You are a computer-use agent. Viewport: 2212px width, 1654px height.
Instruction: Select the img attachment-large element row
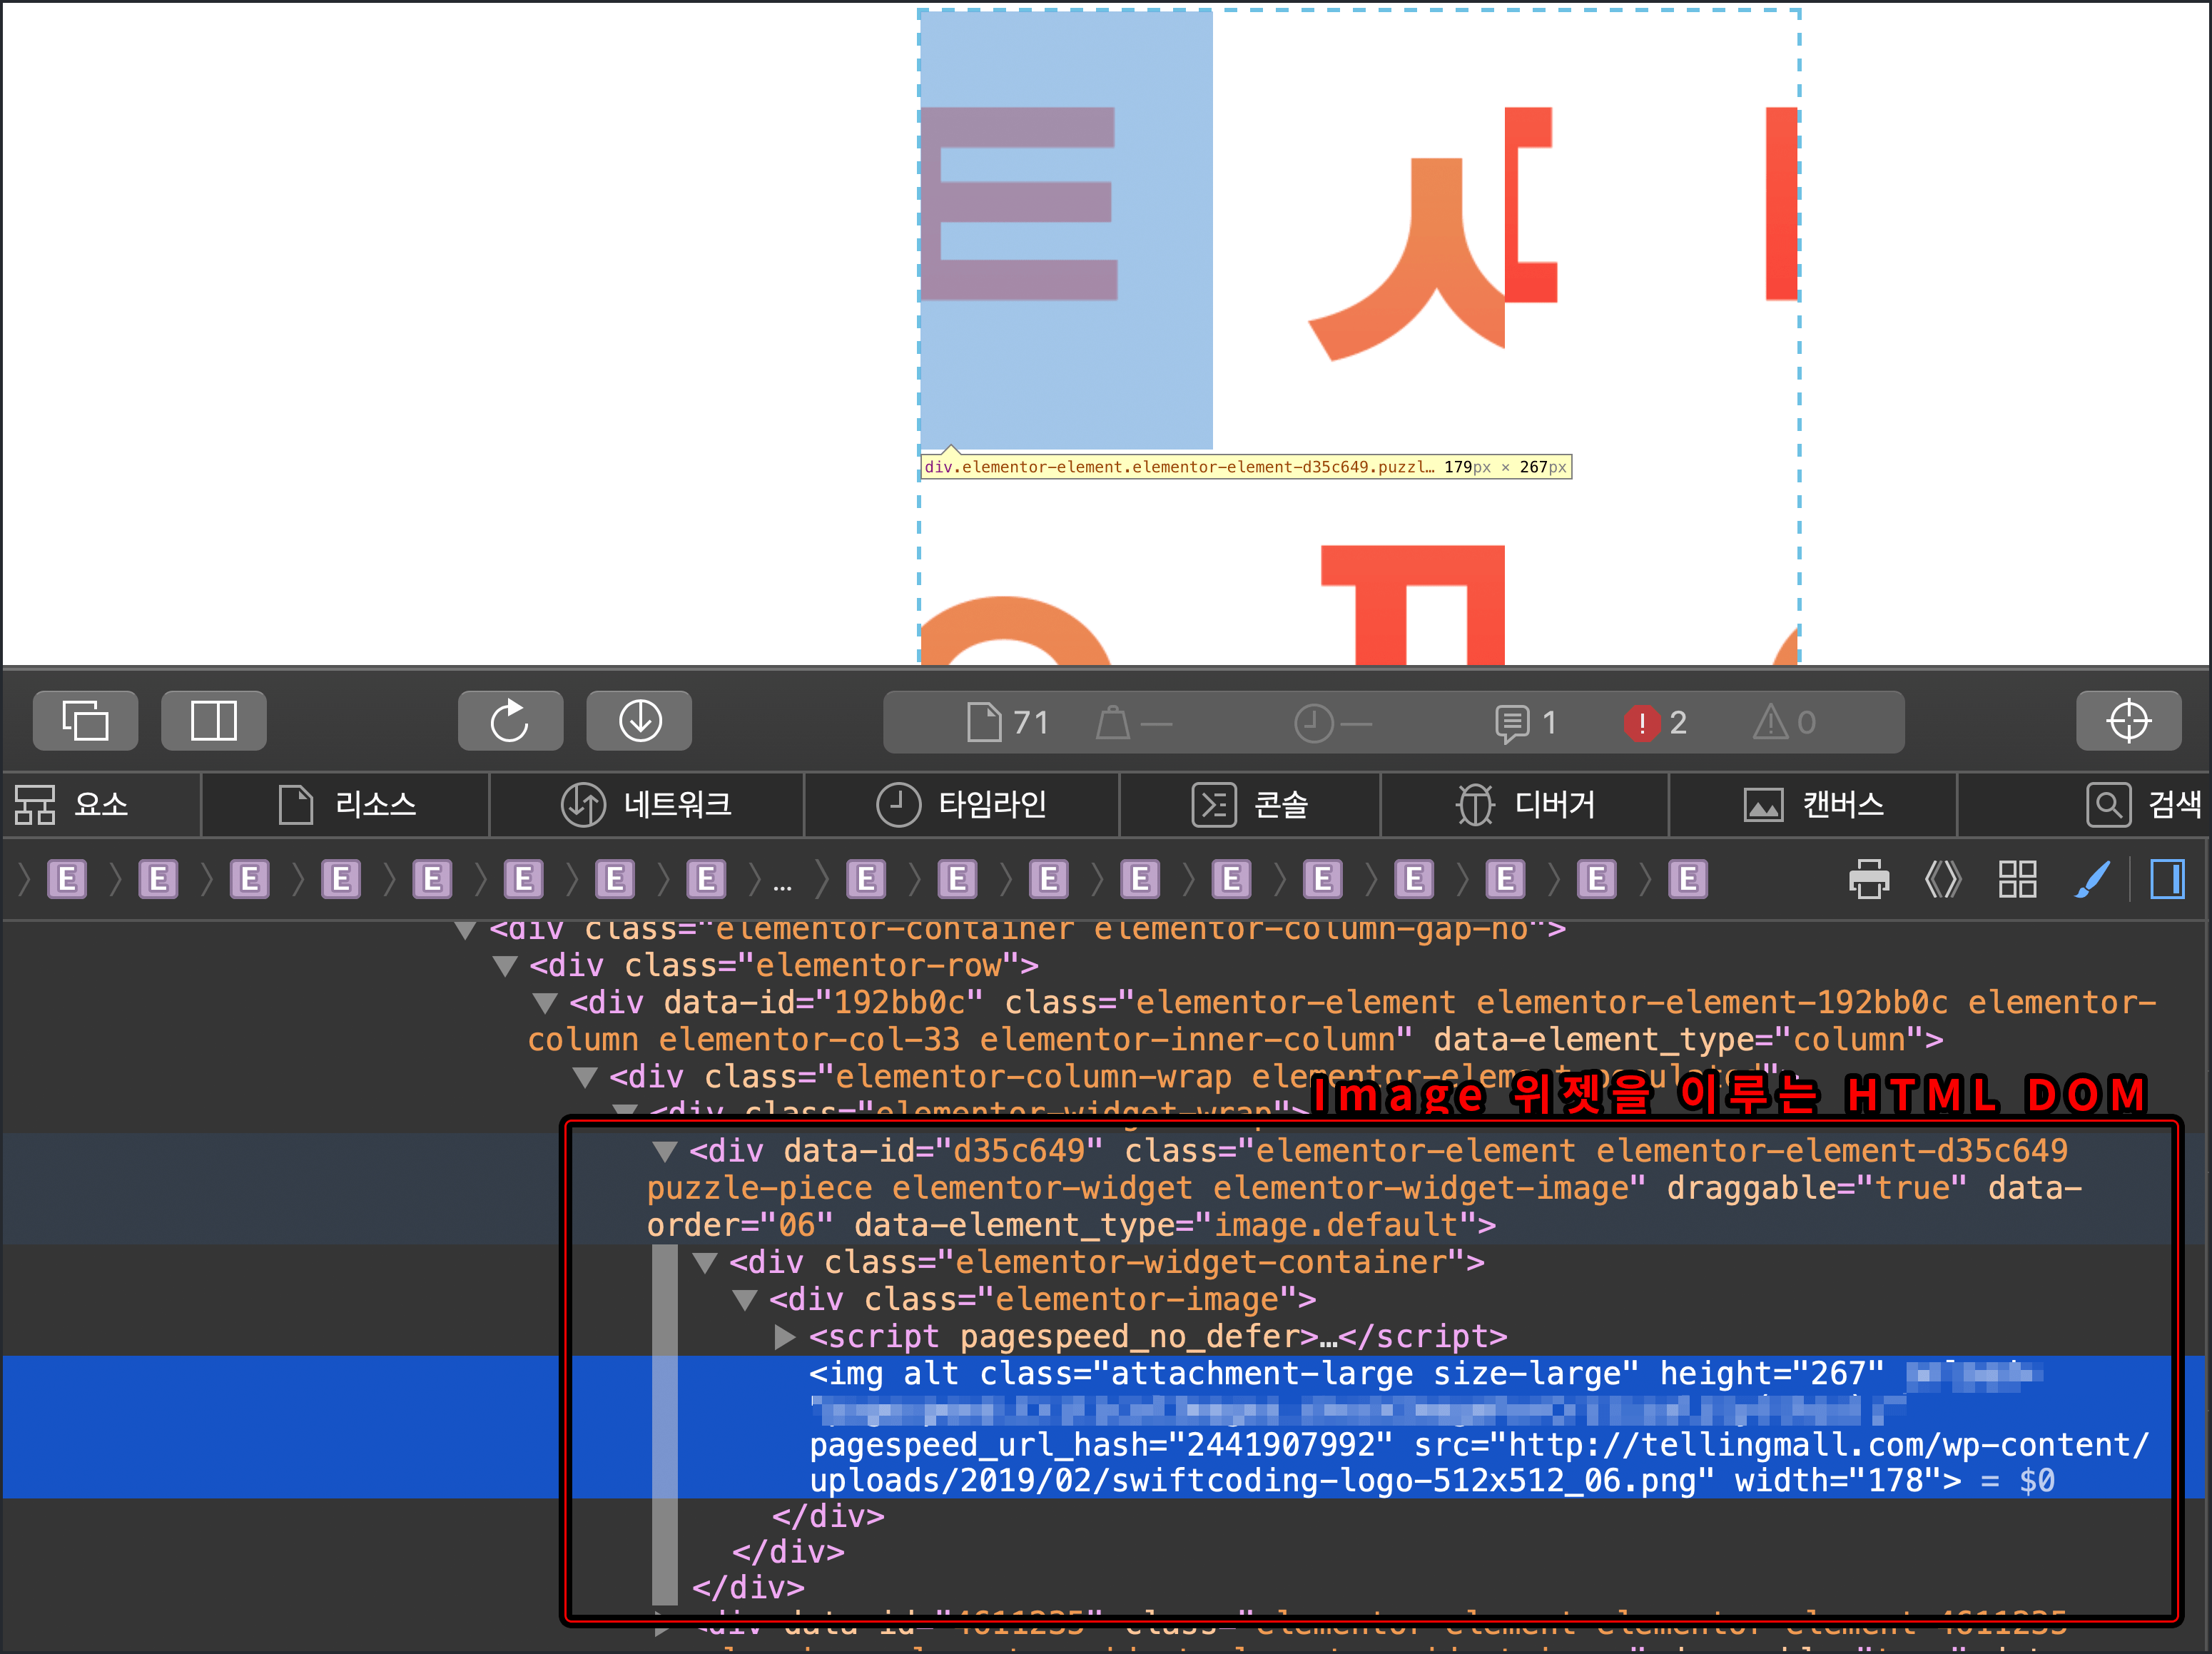[1105, 1427]
